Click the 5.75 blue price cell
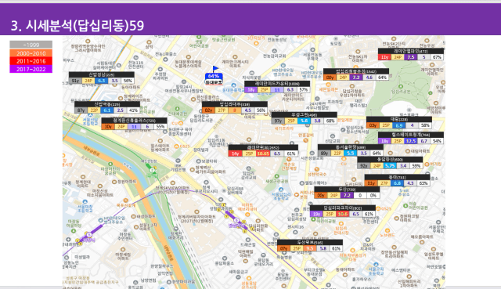This screenshot has height=289, width=501. pyautogui.click(x=390, y=165)
